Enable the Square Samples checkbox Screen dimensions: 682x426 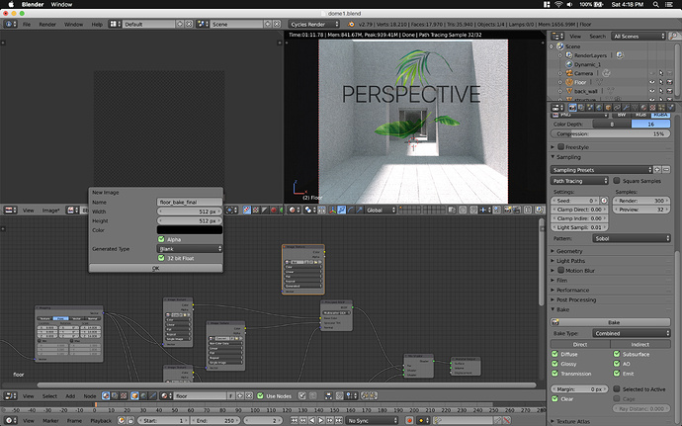[x=617, y=181]
